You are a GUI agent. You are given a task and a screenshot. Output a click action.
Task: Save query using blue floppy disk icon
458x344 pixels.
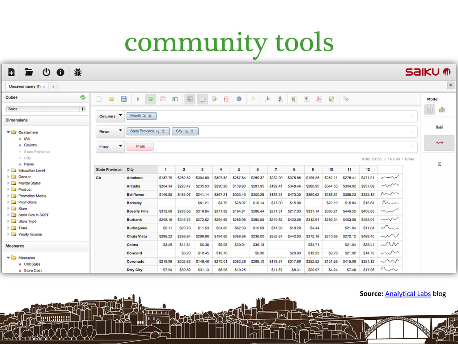[124, 99]
